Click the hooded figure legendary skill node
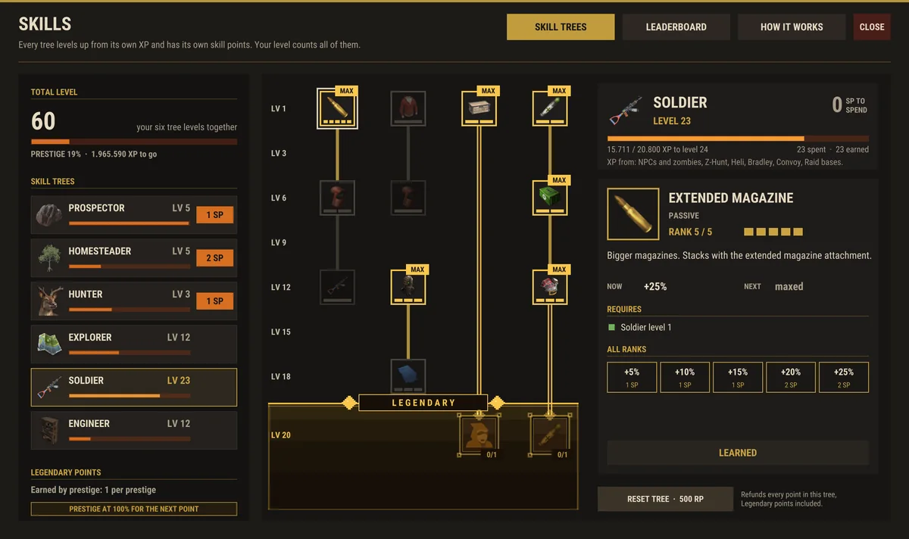 [x=479, y=435]
